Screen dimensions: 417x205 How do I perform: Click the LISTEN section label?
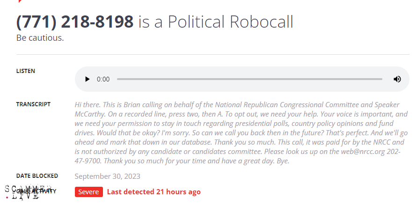(26, 71)
